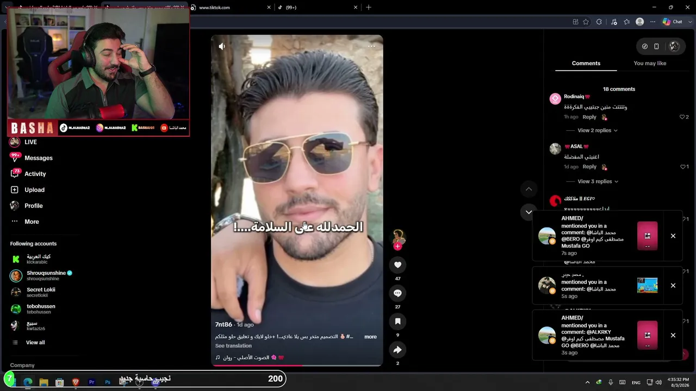
Task: Open the TikTok coins icon in the top pill
Action: 645,47
